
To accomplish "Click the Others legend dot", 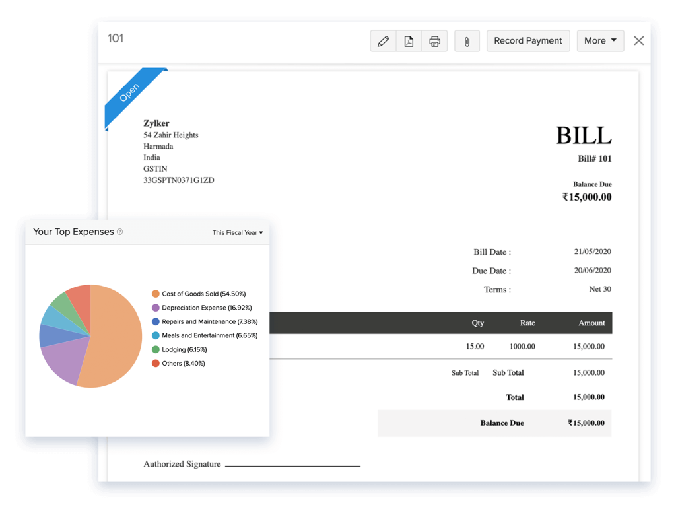I will pyautogui.click(x=156, y=364).
